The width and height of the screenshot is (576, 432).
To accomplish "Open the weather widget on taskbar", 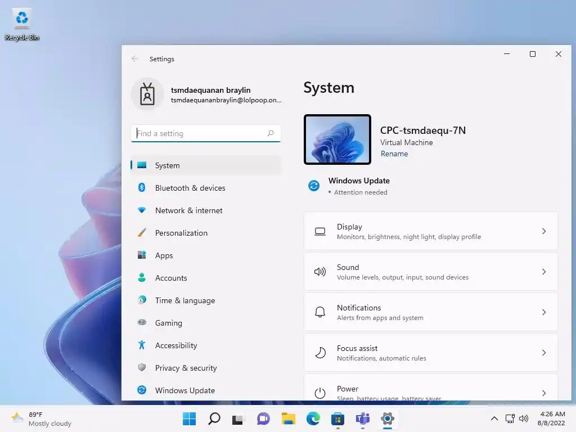I will coord(41,418).
